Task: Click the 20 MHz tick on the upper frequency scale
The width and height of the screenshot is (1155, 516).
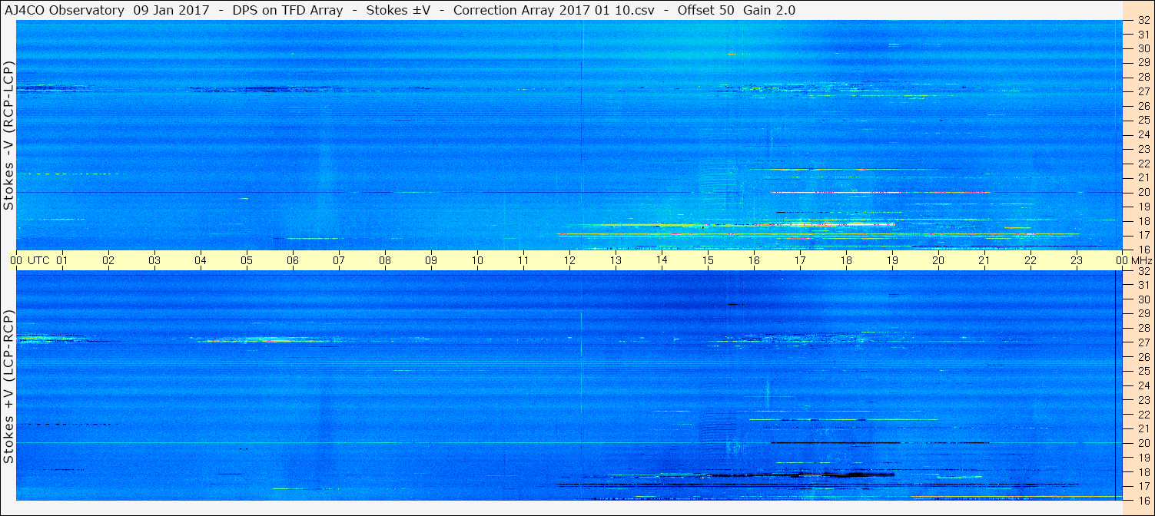Action: click(1143, 192)
